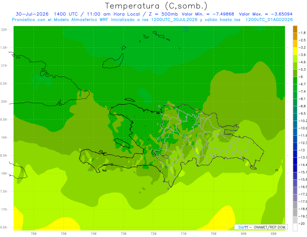The height and width of the screenshot is (237, 307).
Task: Pick the light gray swatch just above -20
Action: 295,220
